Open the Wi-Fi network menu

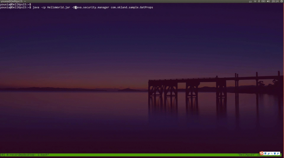pos(255,1)
